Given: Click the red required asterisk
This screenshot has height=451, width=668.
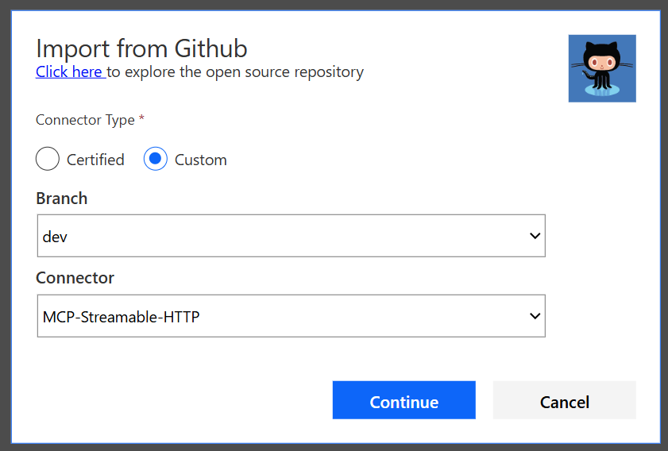Looking at the screenshot, I should click(x=142, y=119).
